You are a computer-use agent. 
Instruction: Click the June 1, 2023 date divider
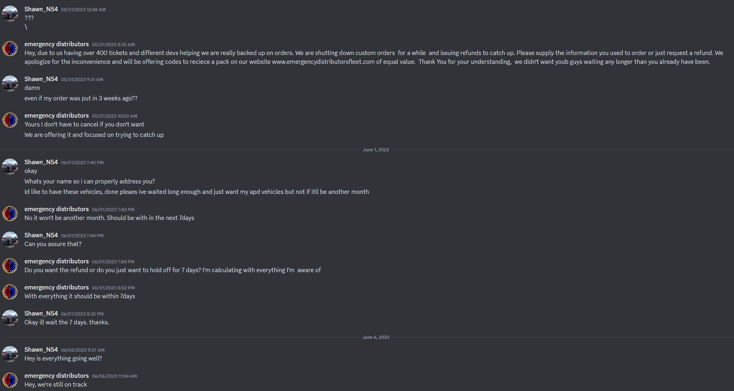(375, 150)
